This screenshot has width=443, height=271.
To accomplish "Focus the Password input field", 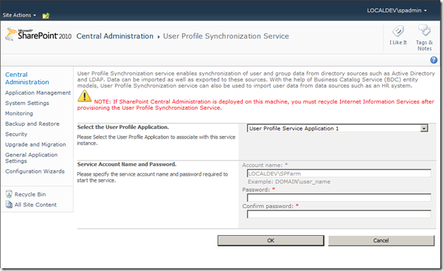I will click(x=338, y=198).
